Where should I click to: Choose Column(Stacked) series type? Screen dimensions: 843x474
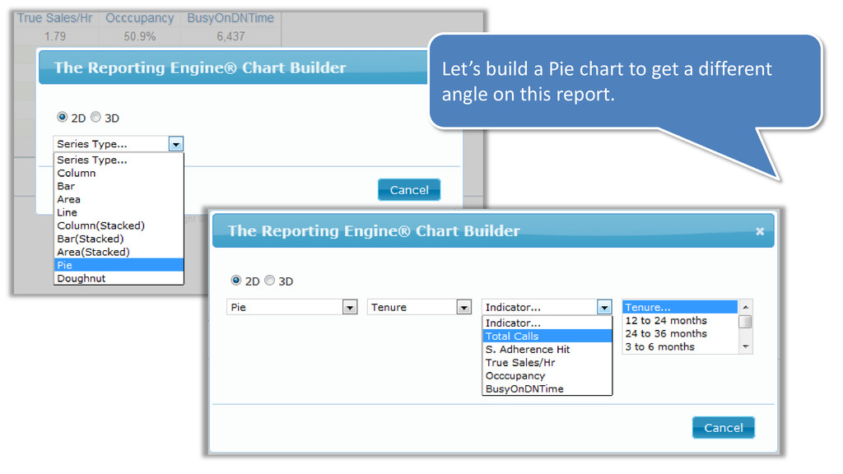(x=119, y=225)
